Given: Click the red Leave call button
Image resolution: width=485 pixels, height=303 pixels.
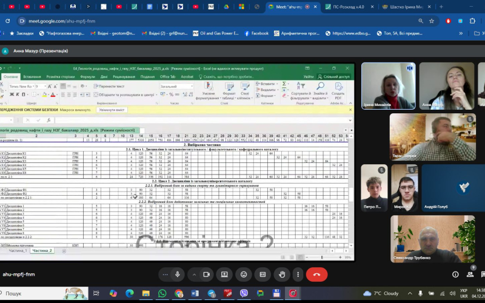Looking at the screenshot, I should [x=316, y=275].
